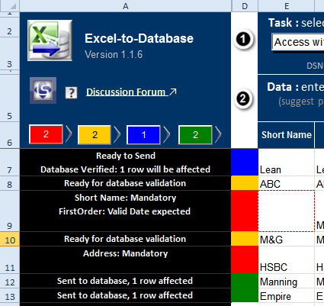Select the 'HSBC' short name cell
Screen dimensions: 324x306
click(x=287, y=260)
